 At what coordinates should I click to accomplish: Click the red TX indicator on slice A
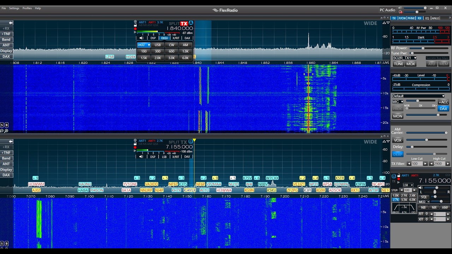pos(184,24)
